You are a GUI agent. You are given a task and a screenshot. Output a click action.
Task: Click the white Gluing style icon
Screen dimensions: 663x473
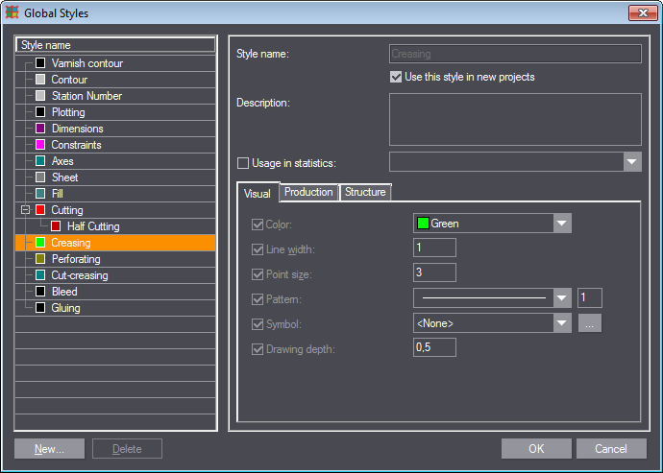[40, 308]
